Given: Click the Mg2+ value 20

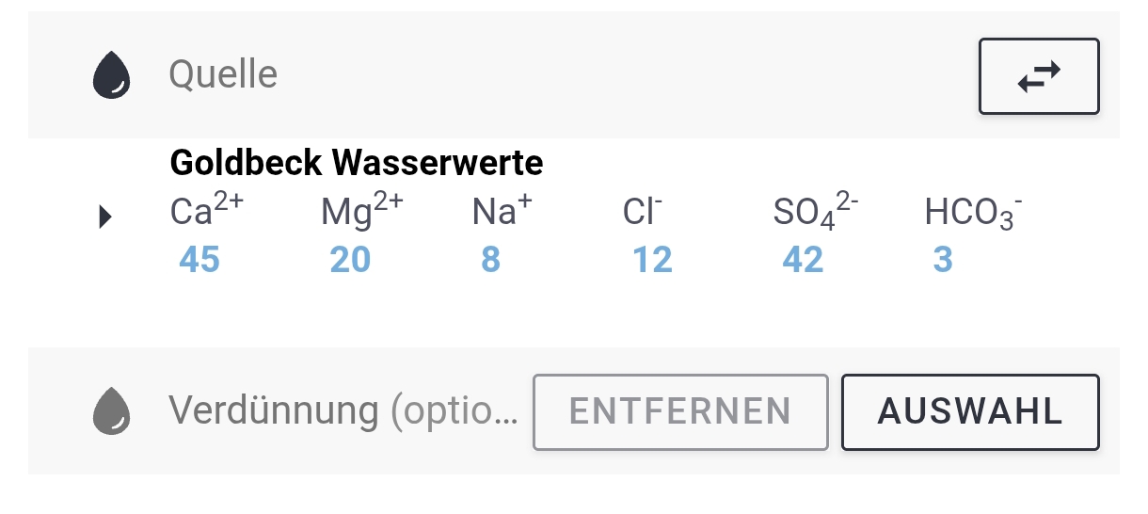Looking at the screenshot, I should (x=350, y=260).
